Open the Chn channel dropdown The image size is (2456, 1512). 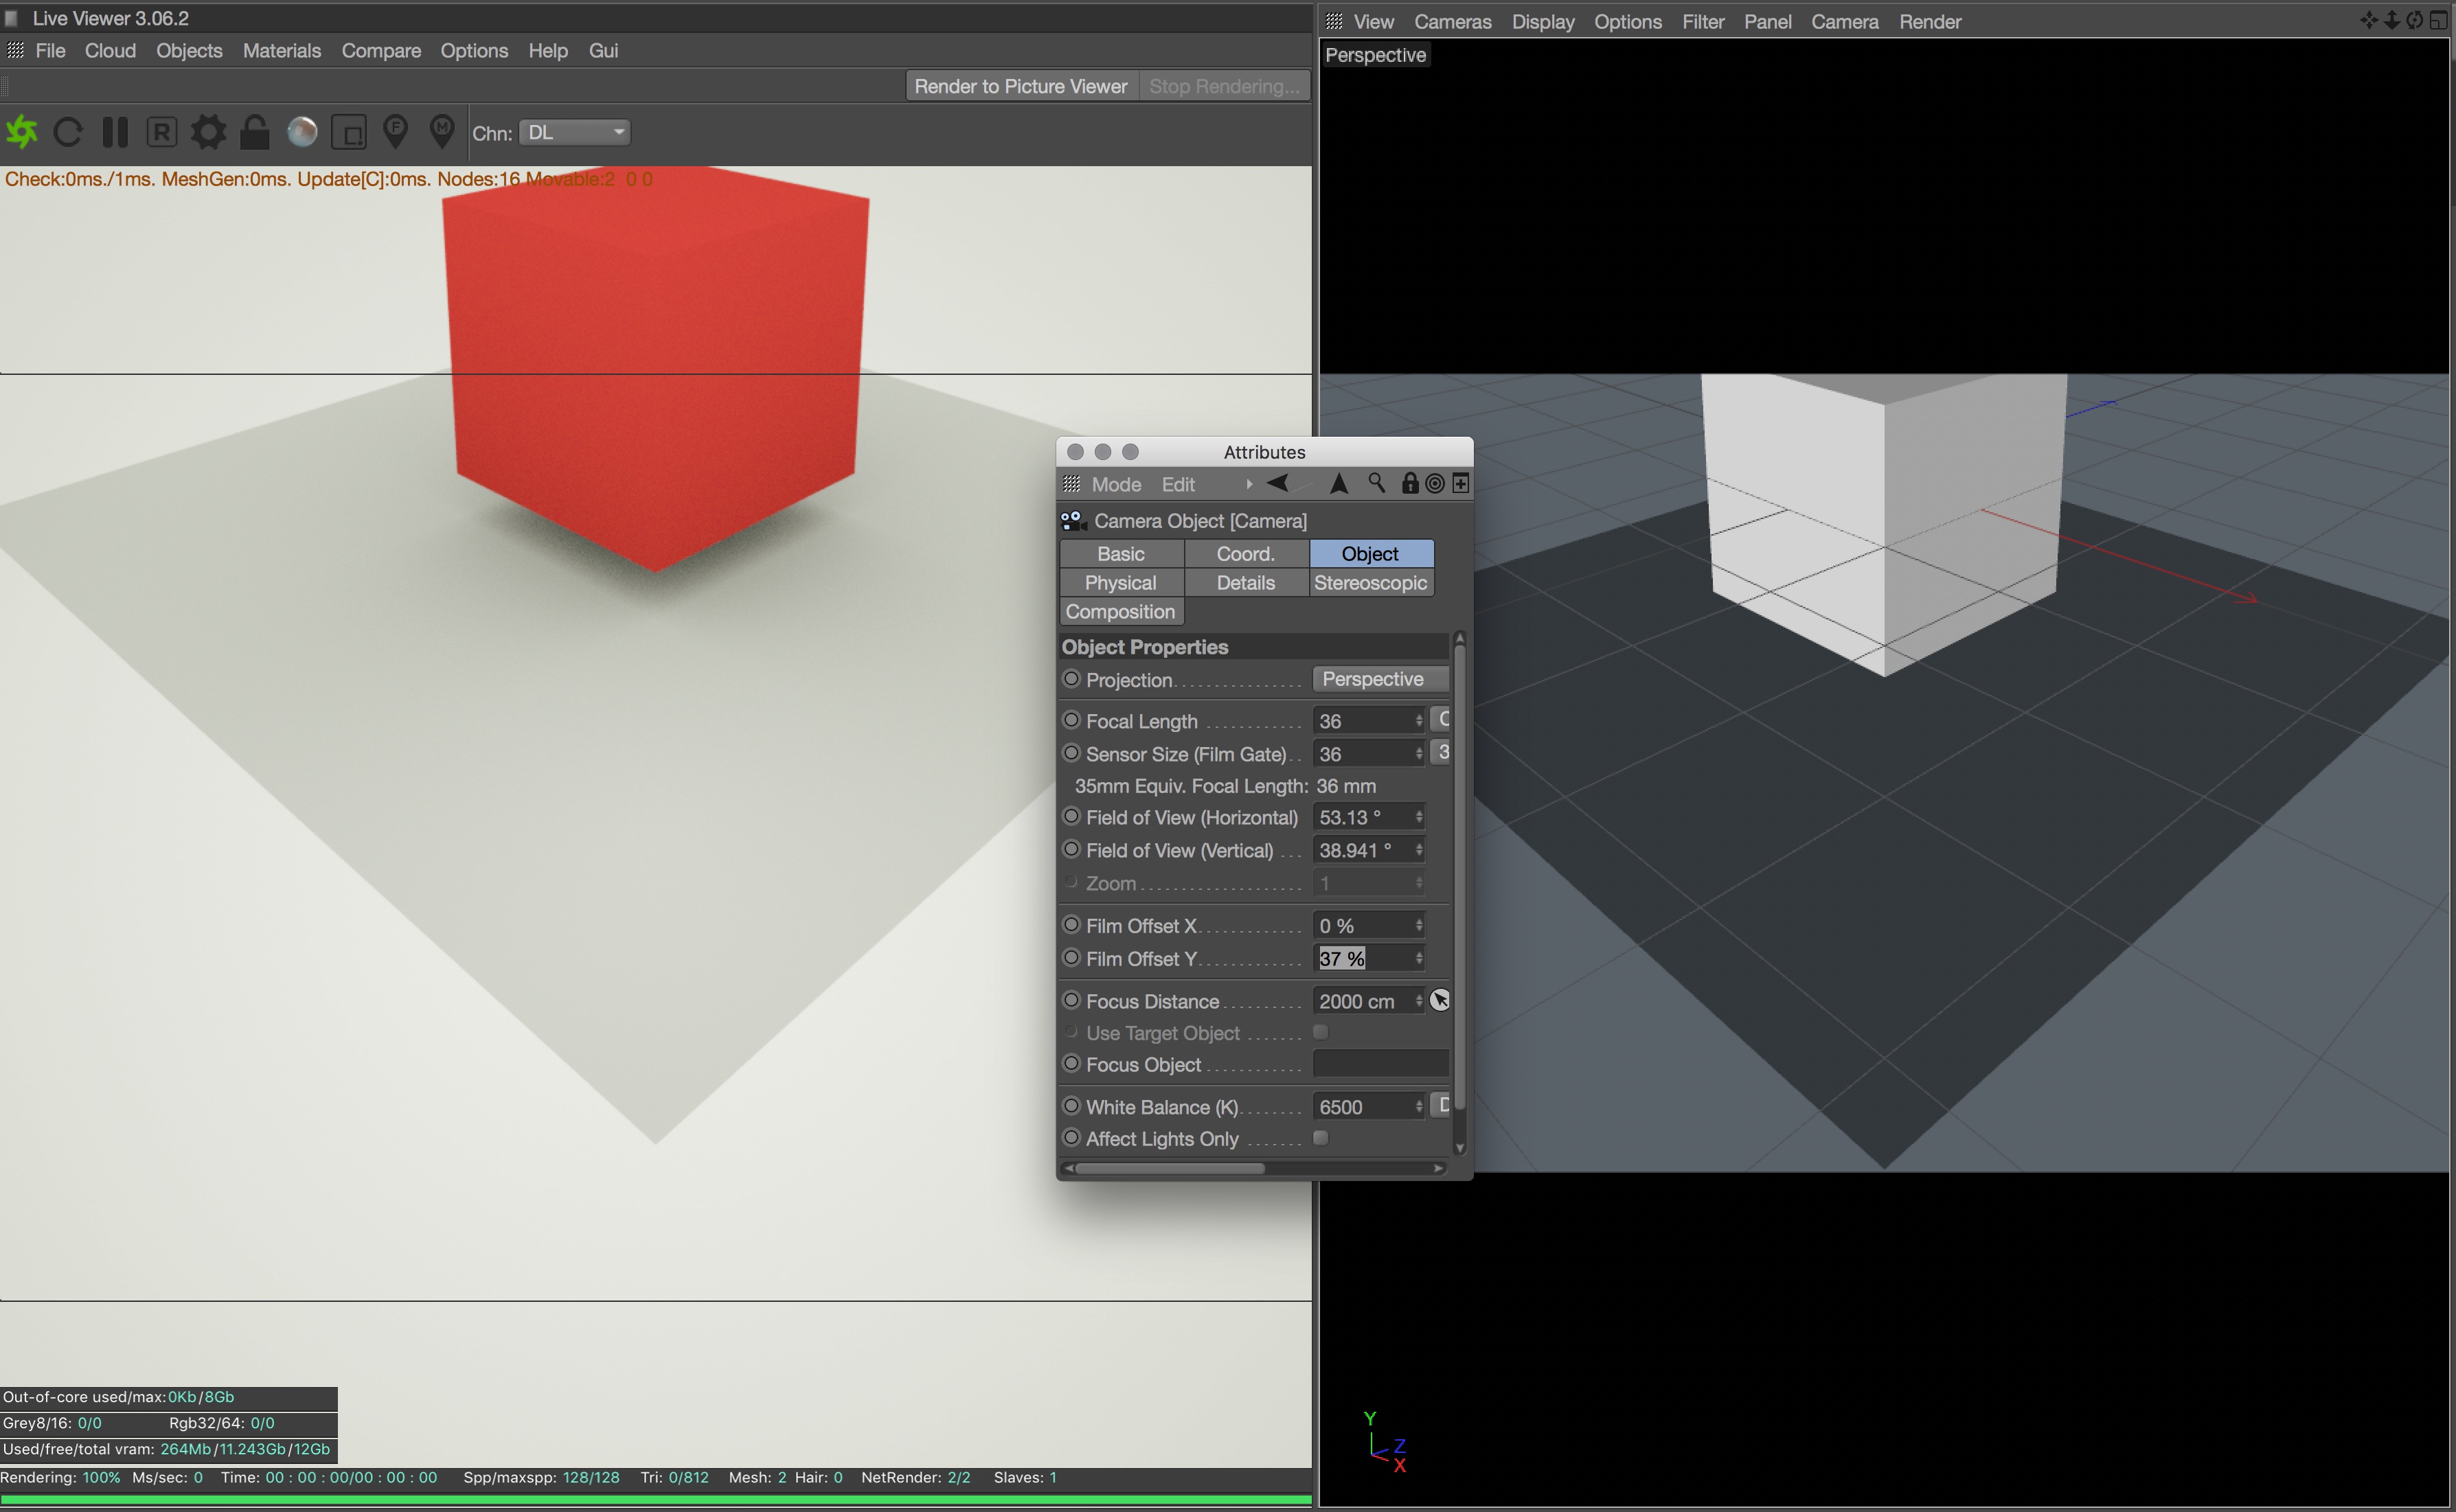(x=575, y=133)
